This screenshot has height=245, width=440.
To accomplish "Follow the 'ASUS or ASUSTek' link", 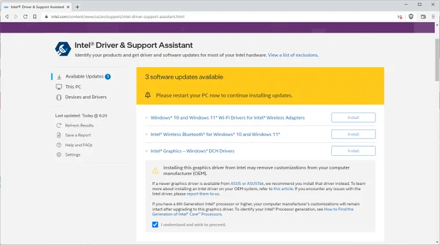I will pyautogui.click(x=247, y=184).
